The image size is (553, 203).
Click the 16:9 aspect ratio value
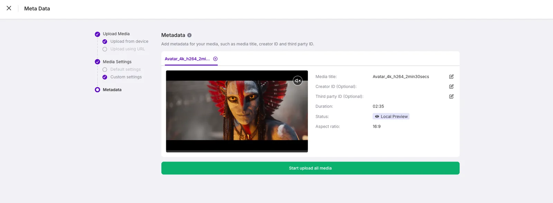point(376,126)
